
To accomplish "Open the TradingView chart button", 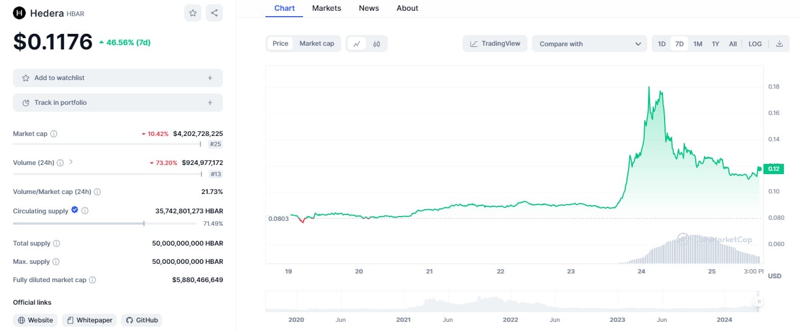I will tap(495, 44).
